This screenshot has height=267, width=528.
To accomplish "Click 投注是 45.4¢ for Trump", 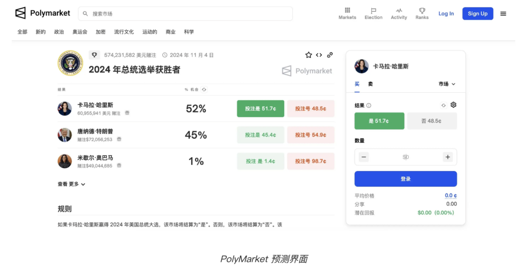I will (260, 135).
